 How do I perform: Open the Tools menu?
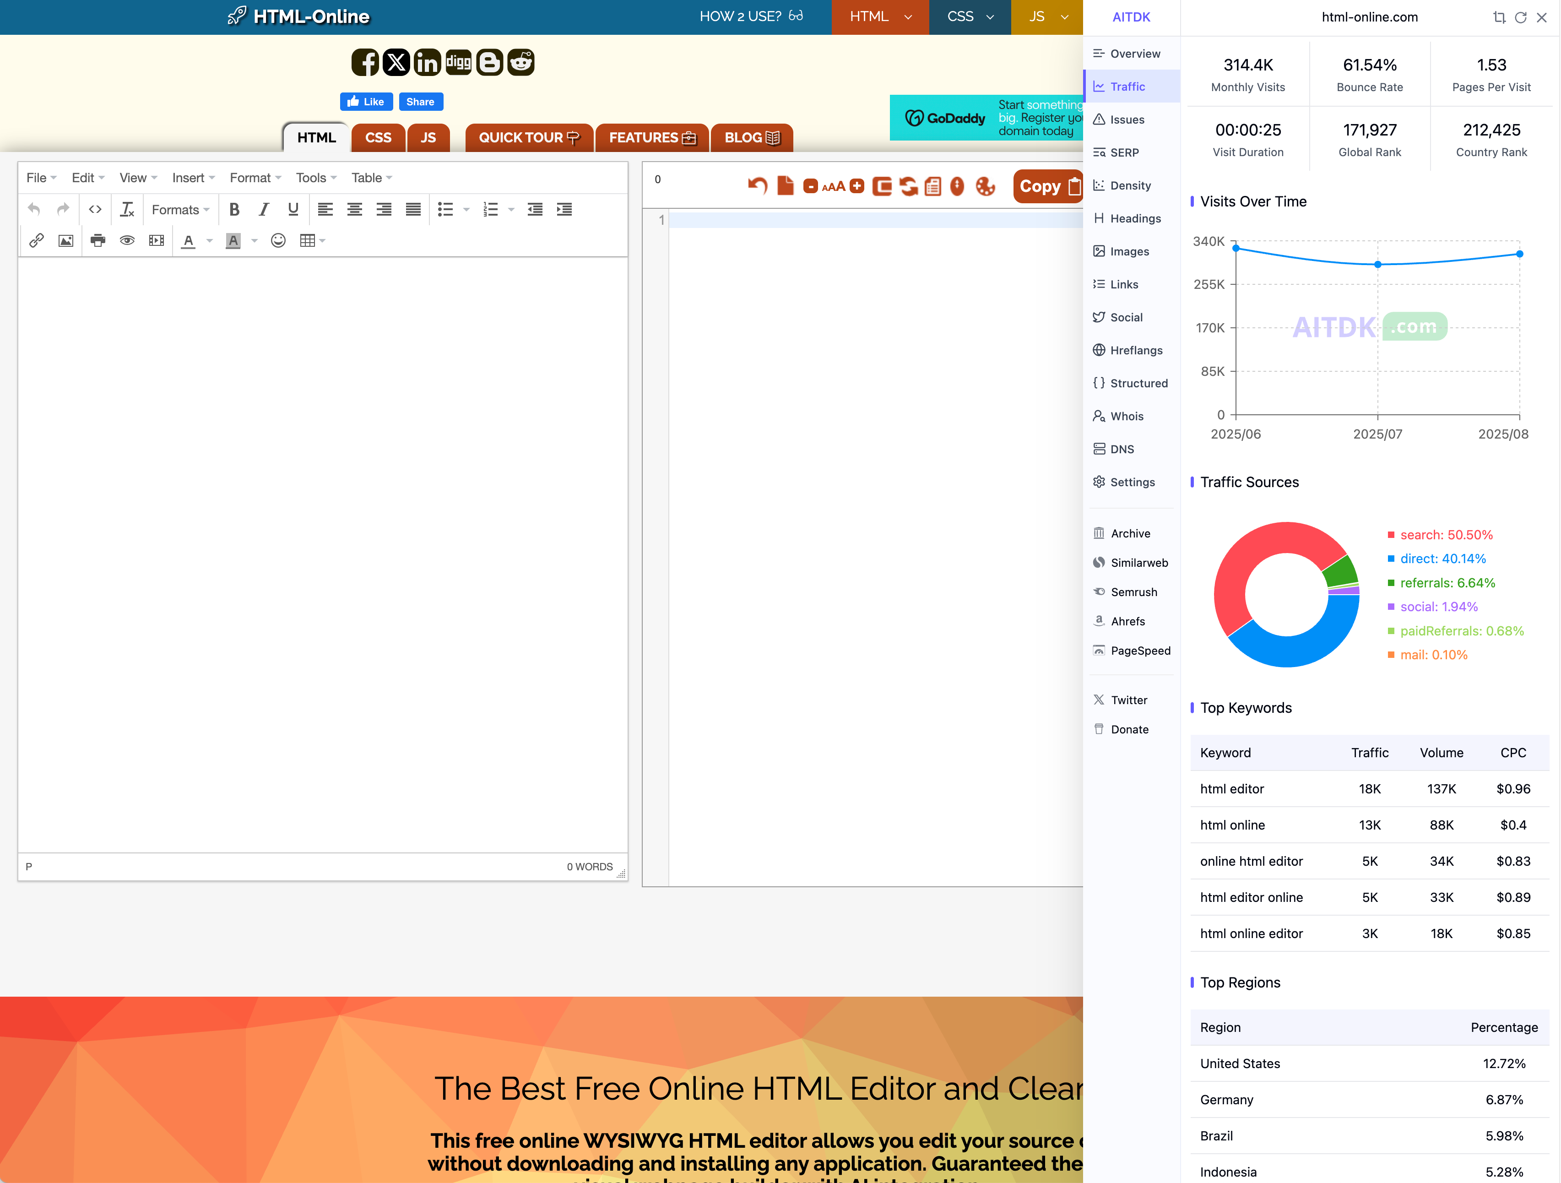tap(316, 178)
